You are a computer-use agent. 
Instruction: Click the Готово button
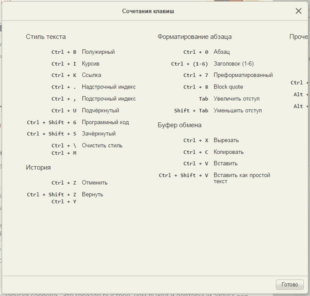pos(290,284)
